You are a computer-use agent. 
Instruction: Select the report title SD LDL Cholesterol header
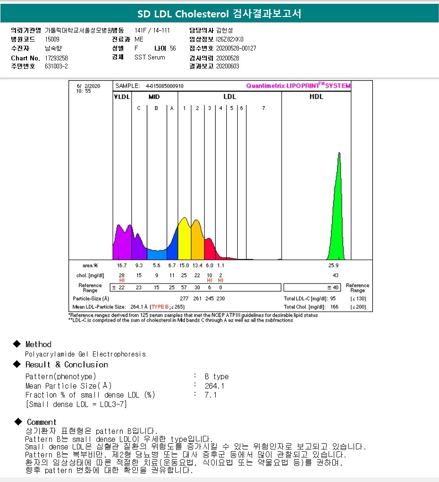pyautogui.click(x=219, y=14)
